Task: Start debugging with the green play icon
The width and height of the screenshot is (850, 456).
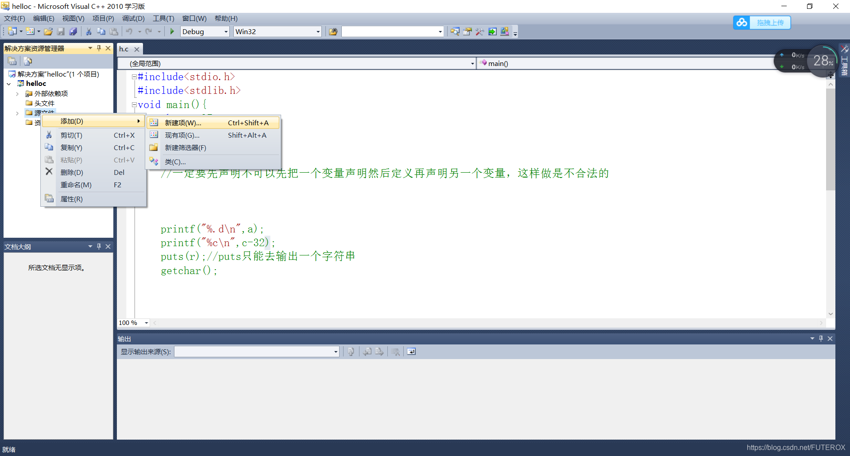Action: click(172, 31)
